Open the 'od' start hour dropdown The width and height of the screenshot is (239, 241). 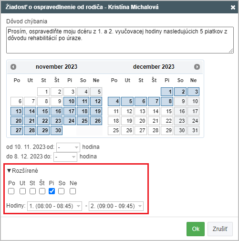point(68,147)
